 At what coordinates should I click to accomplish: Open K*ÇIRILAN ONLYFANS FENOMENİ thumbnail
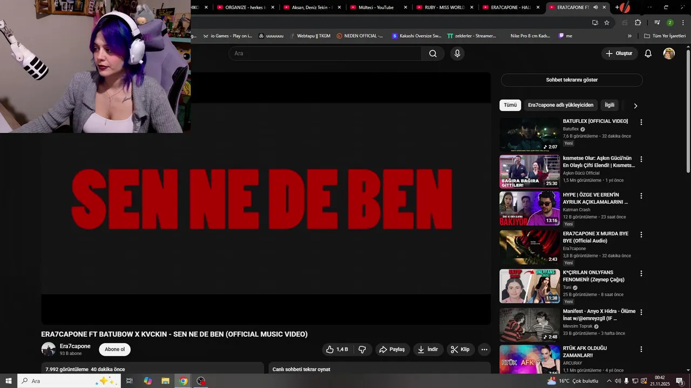[x=530, y=286]
